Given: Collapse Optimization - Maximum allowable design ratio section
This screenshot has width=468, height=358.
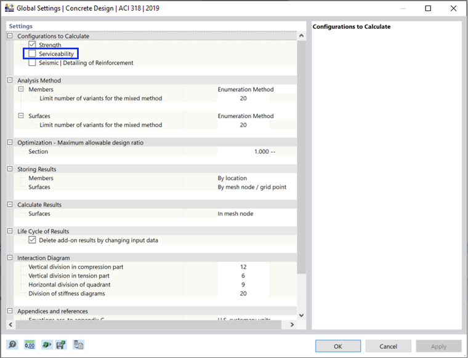Looking at the screenshot, I should pos(10,142).
